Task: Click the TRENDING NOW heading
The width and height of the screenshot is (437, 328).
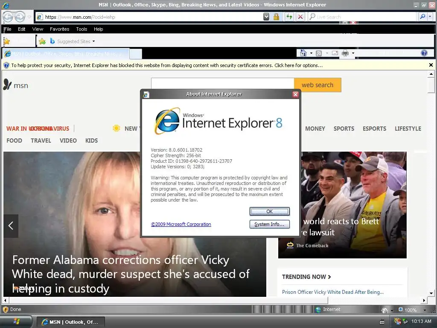Action: [x=306, y=277]
